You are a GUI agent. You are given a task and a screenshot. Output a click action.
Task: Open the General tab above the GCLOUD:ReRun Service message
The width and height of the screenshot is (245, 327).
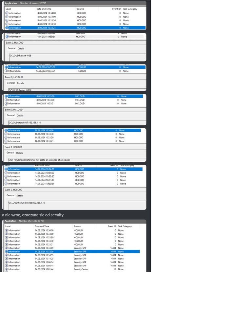coord(10,195)
